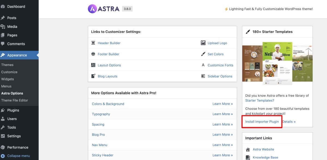This screenshot has height=160, width=327.
Task: Open the Themes submenu item
Action: 7,65
